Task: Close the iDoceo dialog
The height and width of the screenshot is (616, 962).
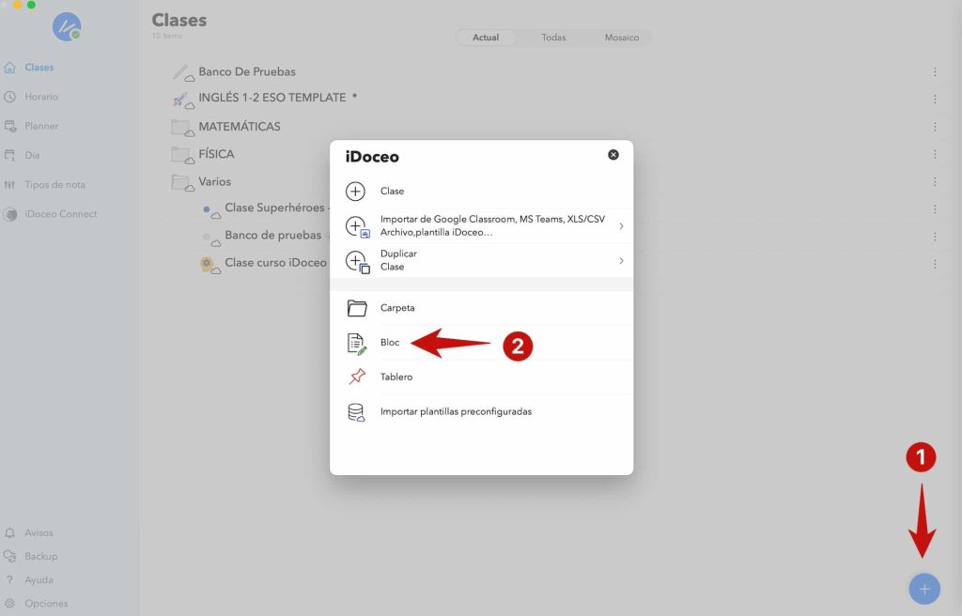Action: tap(613, 155)
